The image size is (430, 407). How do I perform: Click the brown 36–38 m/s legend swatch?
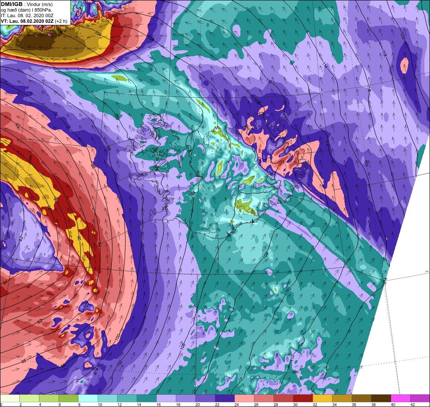tap(362, 398)
